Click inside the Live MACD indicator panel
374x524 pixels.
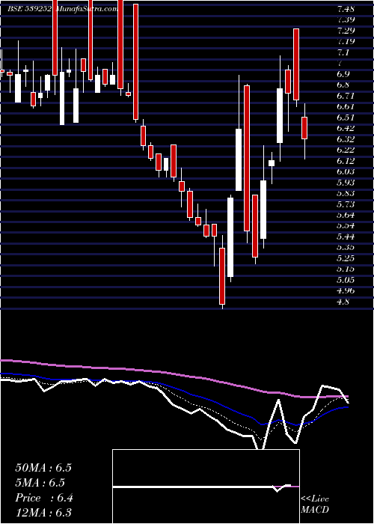(x=206, y=487)
